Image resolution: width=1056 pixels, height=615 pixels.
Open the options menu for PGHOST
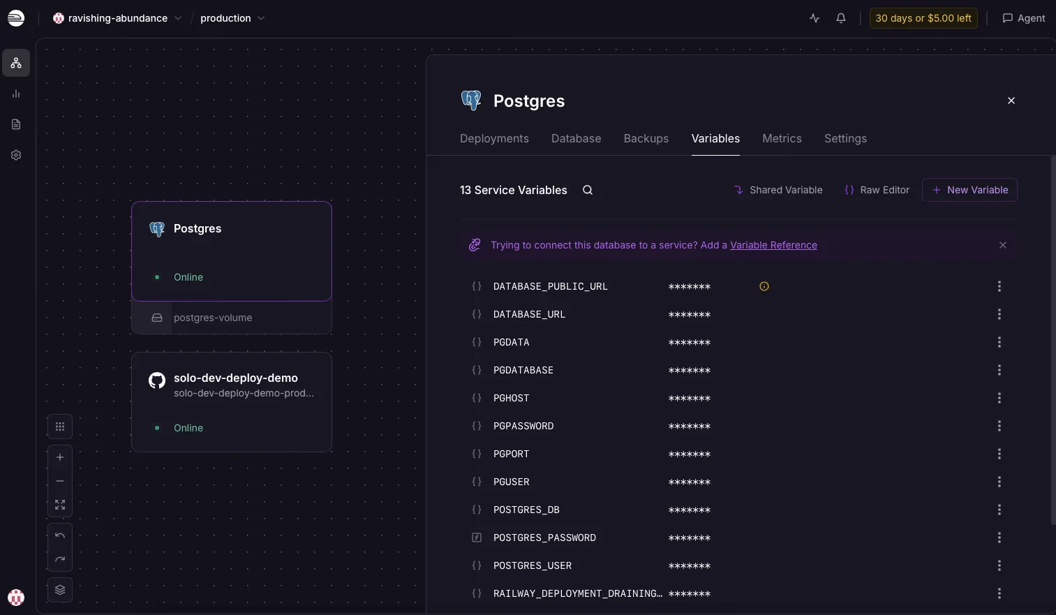click(999, 398)
